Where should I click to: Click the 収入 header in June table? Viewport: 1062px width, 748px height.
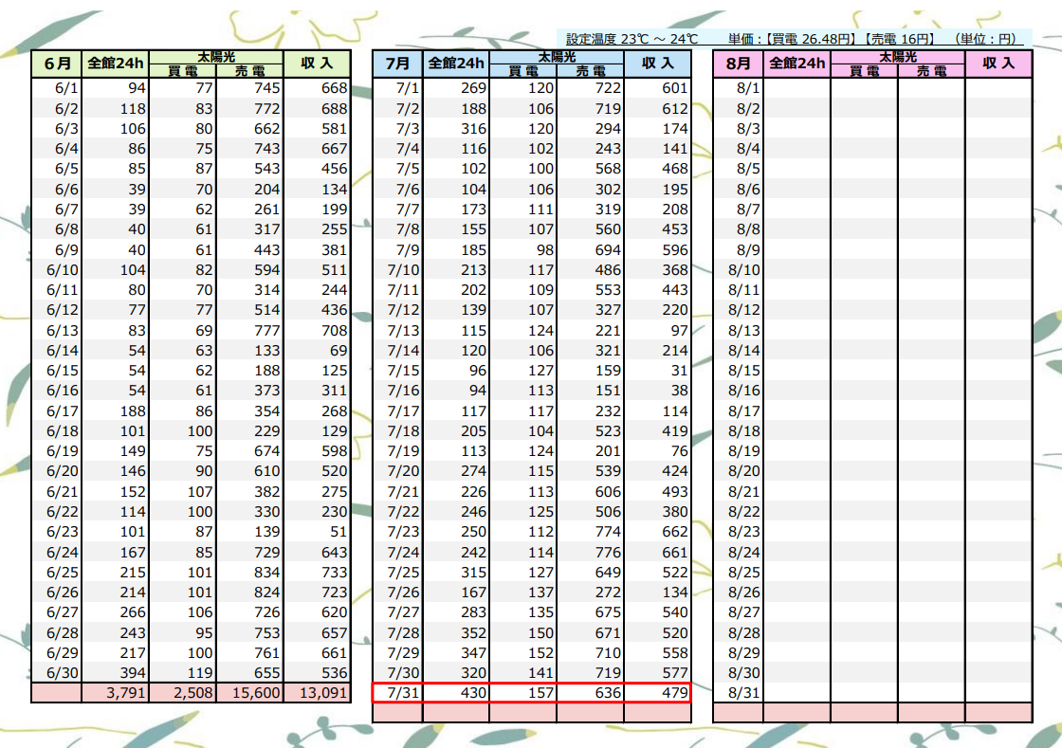(317, 64)
